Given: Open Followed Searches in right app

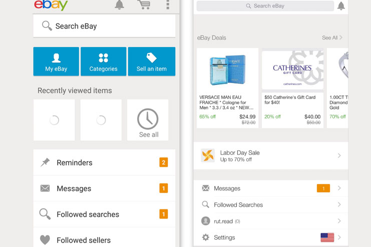Looking at the screenshot, I should [x=271, y=204].
